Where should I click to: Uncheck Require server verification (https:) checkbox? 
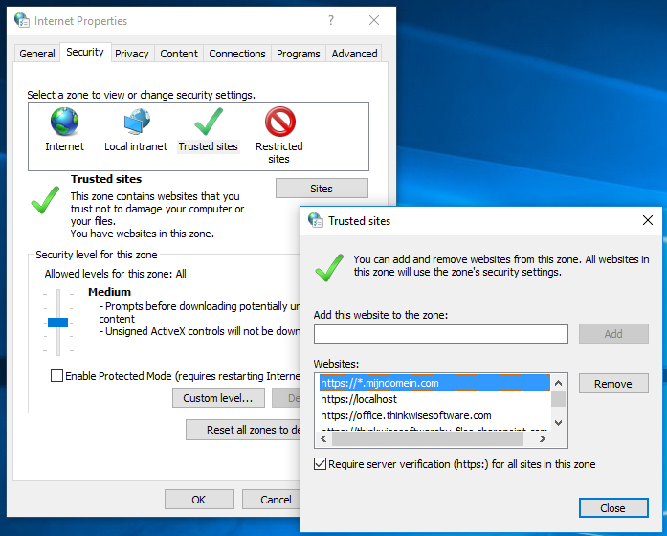pyautogui.click(x=320, y=464)
